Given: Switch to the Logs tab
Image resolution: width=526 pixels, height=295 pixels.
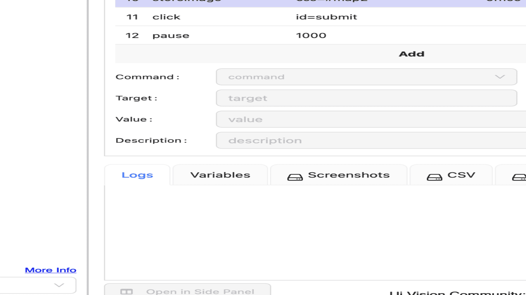Looking at the screenshot, I should pyautogui.click(x=137, y=175).
